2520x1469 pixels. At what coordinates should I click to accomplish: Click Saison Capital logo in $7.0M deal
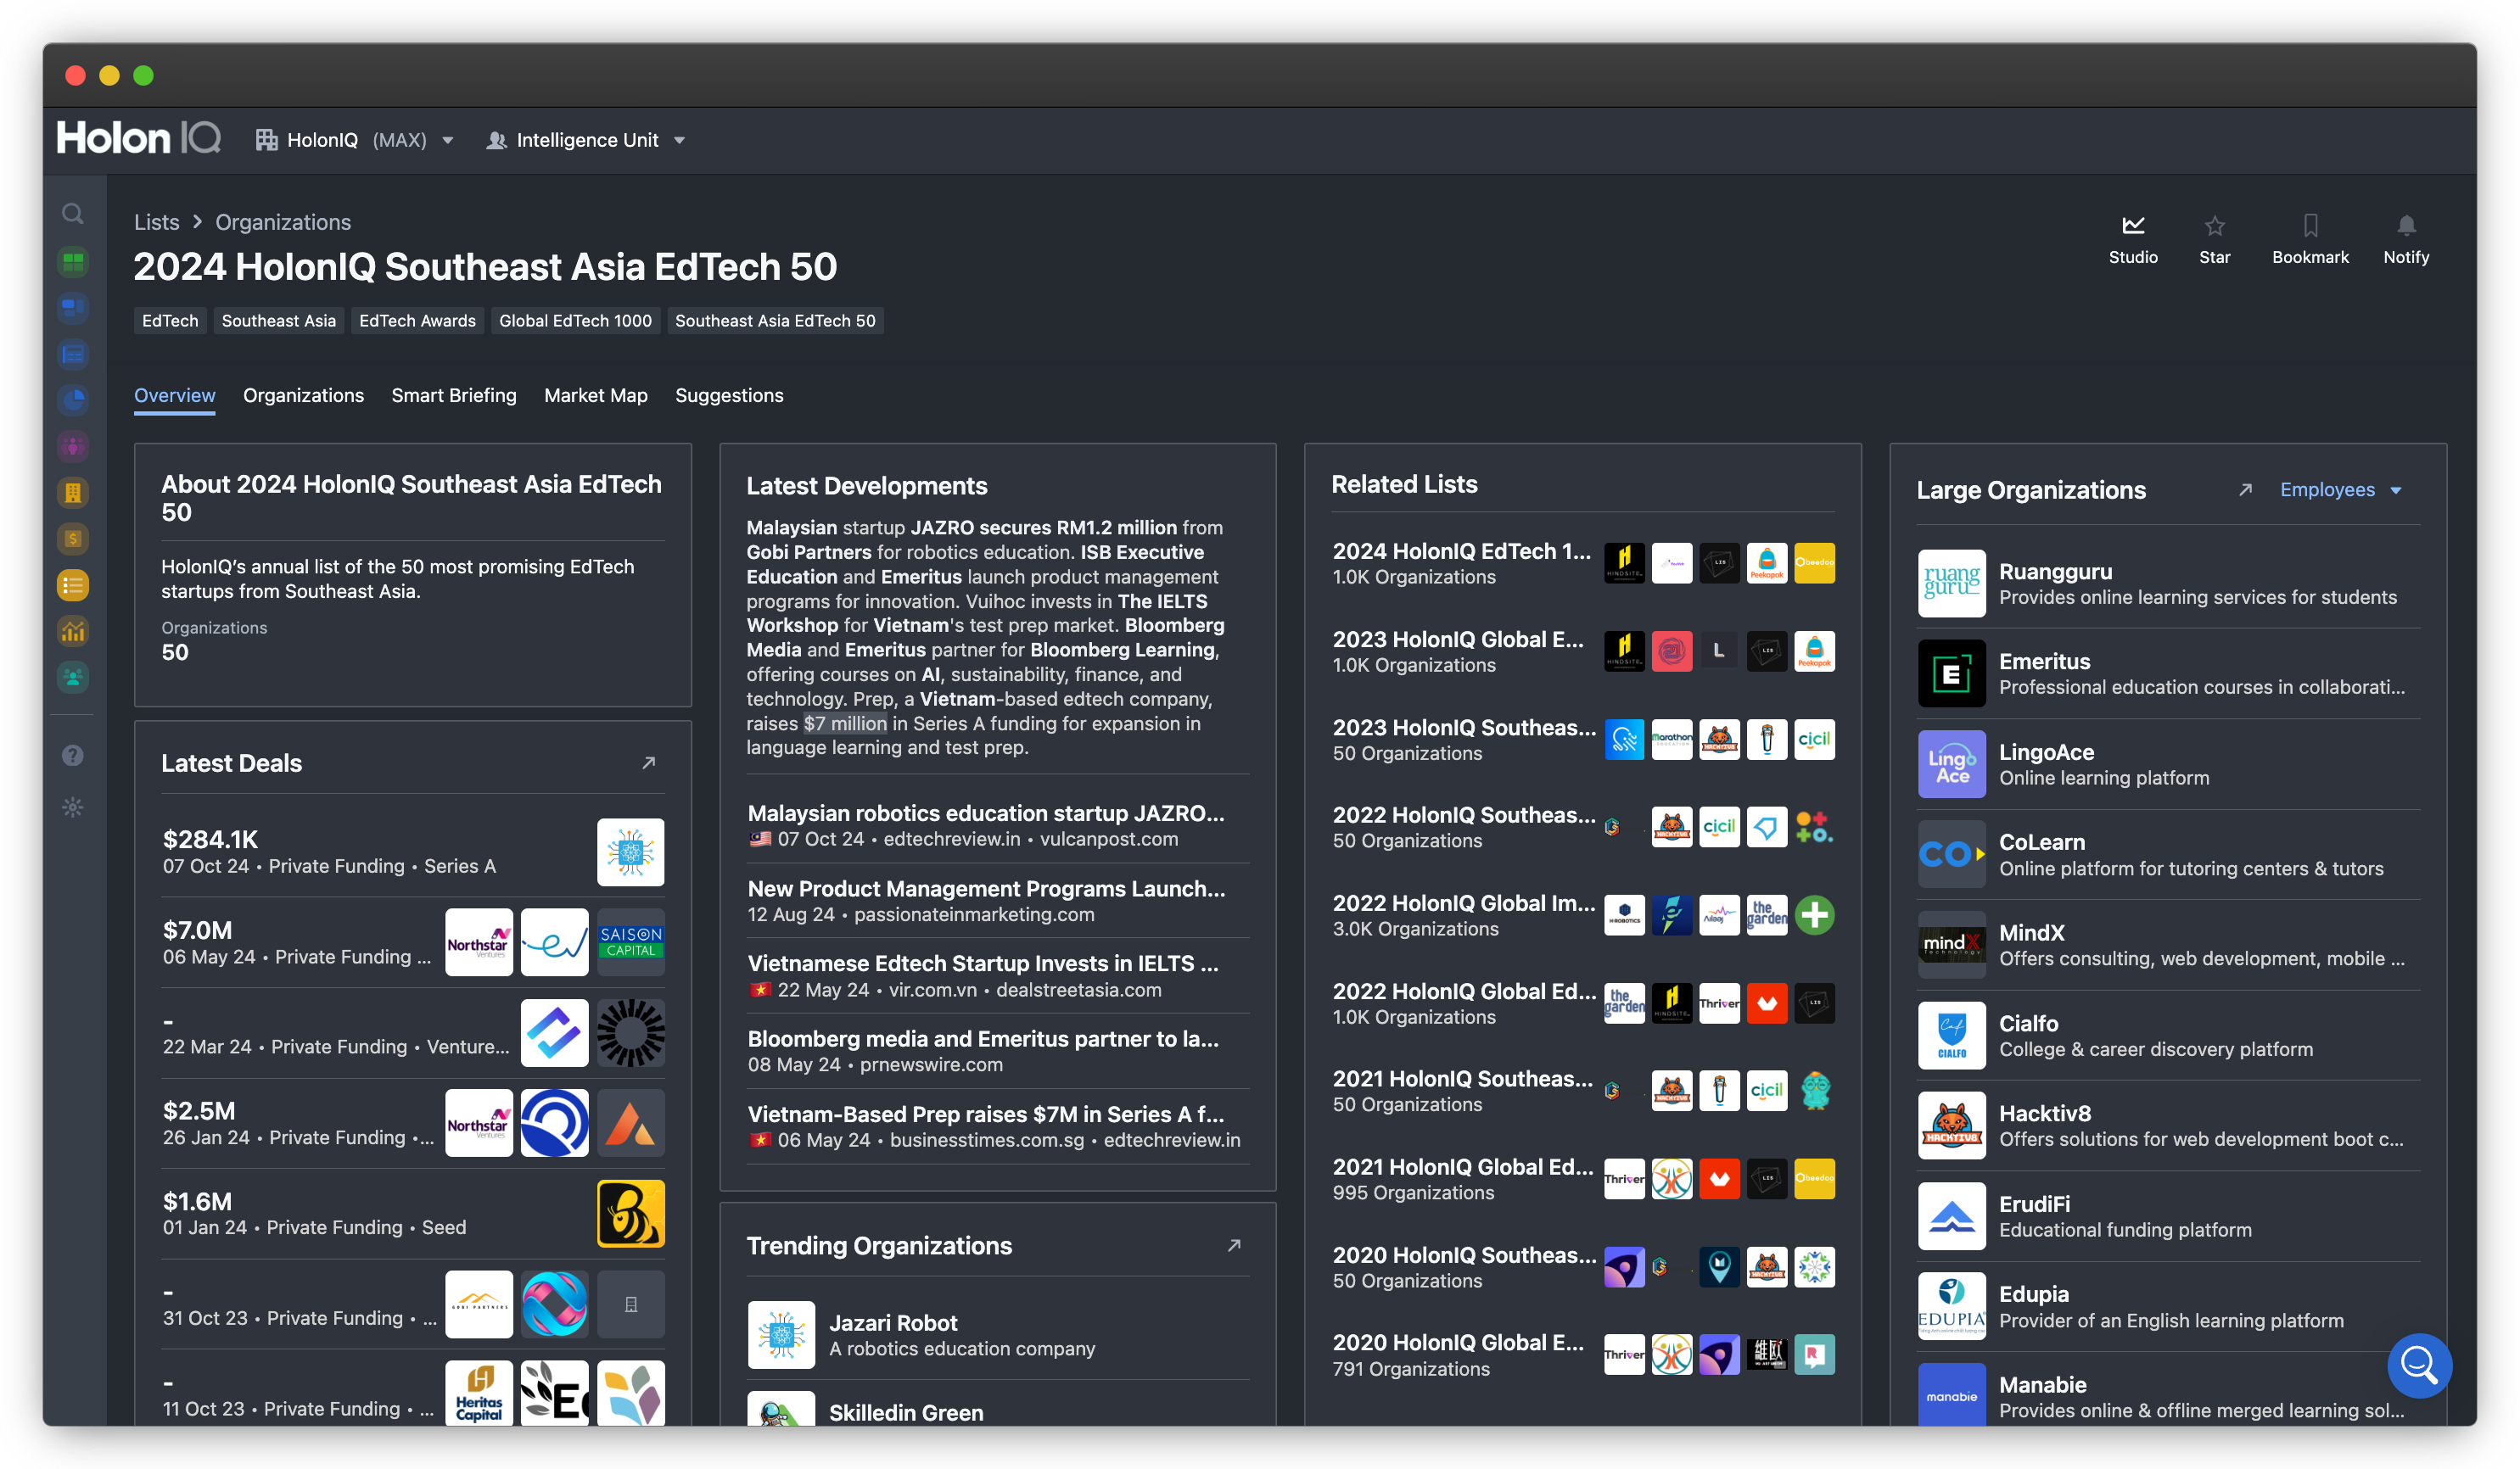[x=630, y=942]
